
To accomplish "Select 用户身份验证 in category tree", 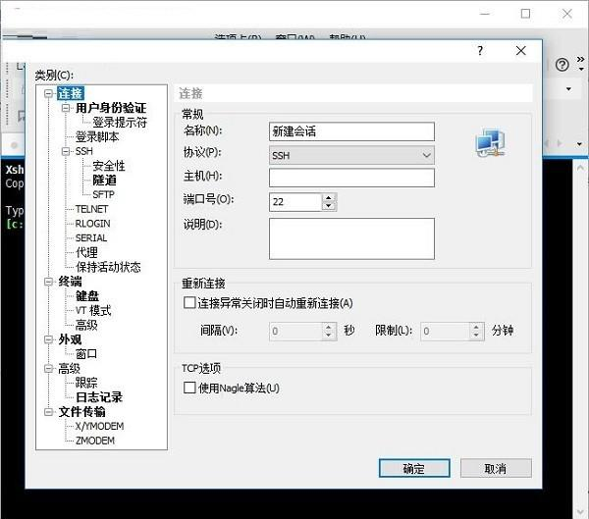I will coord(111,108).
